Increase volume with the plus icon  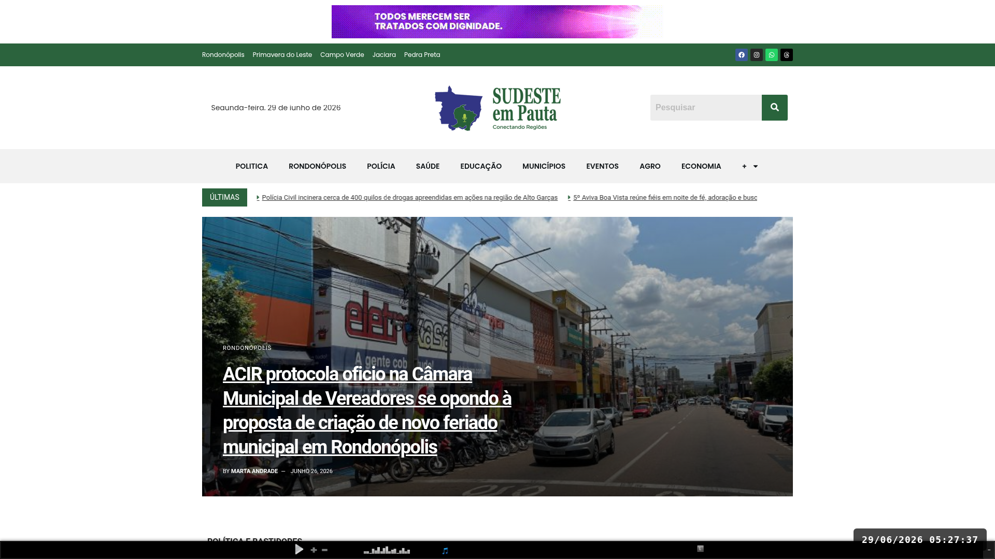click(314, 550)
